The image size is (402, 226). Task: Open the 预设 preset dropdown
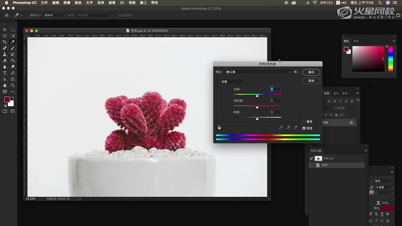(258, 72)
